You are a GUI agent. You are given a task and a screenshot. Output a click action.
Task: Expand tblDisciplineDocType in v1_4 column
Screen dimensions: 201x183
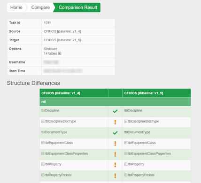tap(43, 121)
